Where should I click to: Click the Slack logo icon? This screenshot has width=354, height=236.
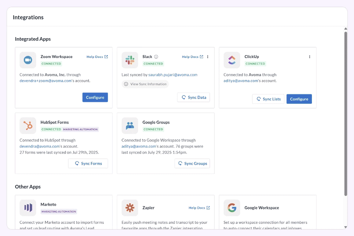[130, 60]
